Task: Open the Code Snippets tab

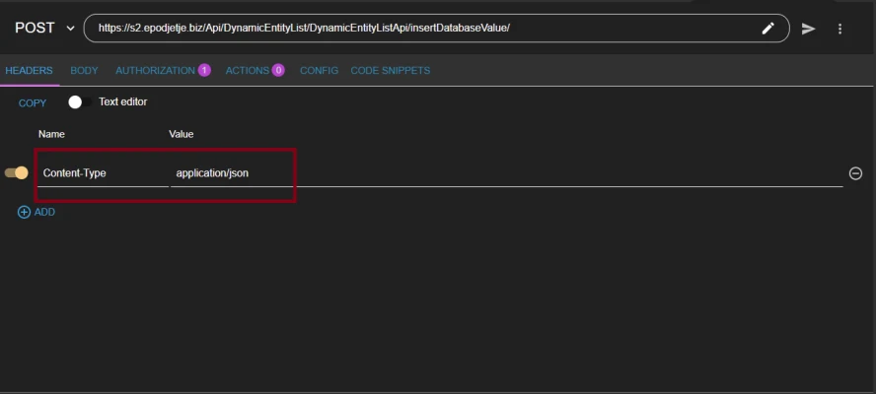Action: tap(391, 71)
